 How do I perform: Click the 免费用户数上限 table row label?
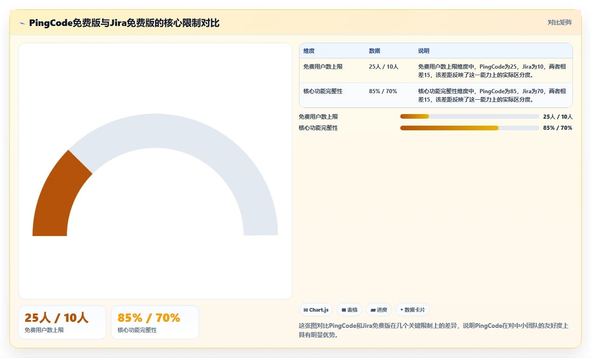323,67
